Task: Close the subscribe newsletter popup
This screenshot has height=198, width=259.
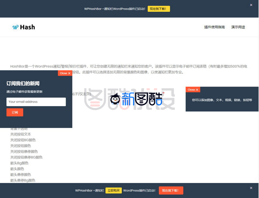Action: coord(65,73)
